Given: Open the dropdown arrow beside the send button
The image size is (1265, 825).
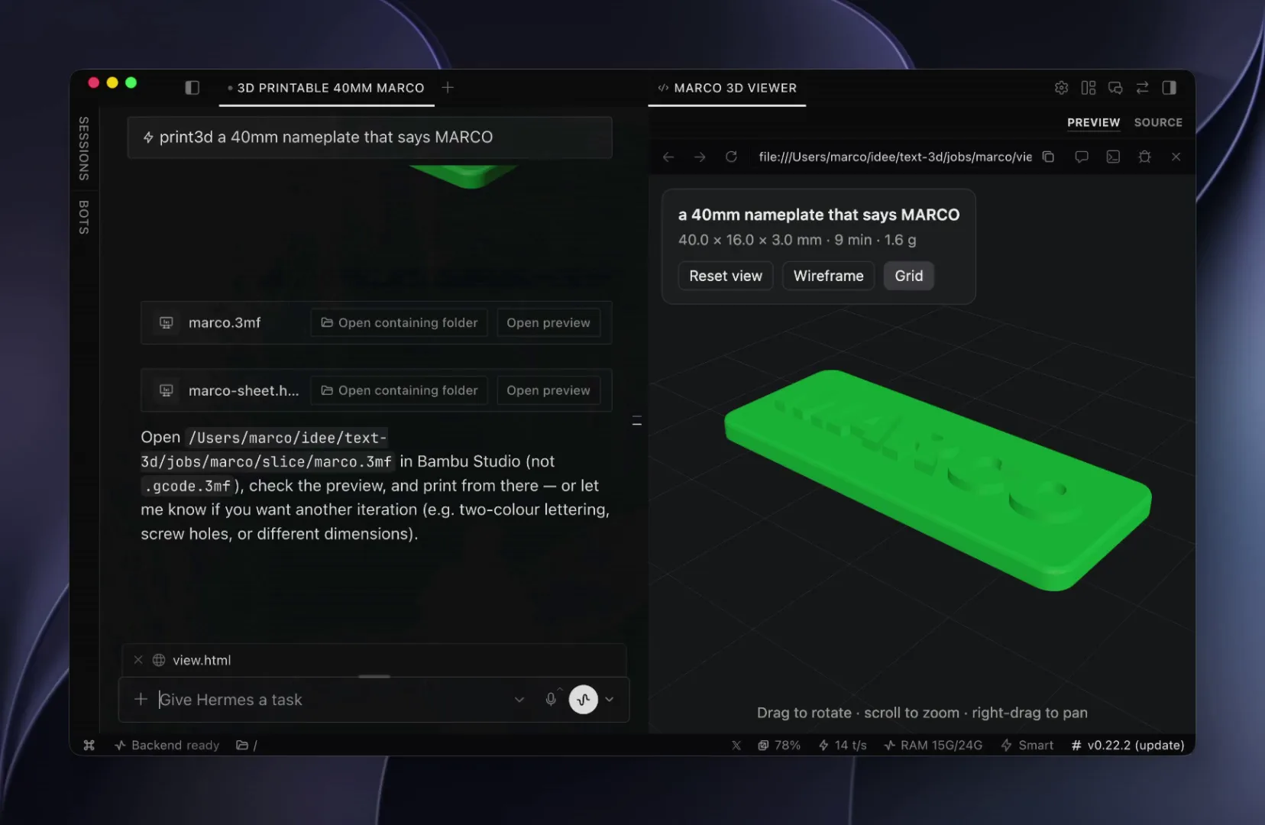Looking at the screenshot, I should click(610, 699).
